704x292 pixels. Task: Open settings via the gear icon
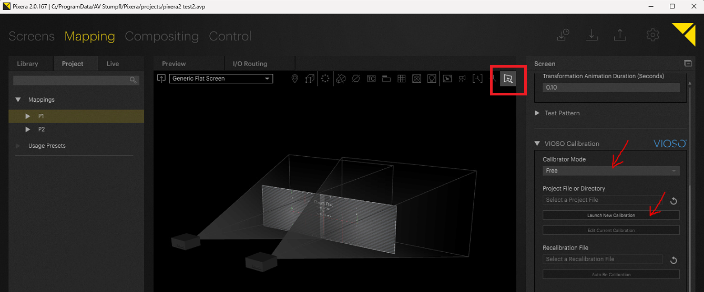[x=652, y=35]
